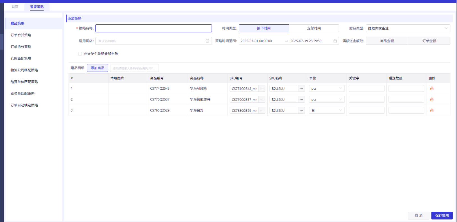Image resolution: width=457 pixels, height=222 pixels.
Task: Open SKU名称 picker in 华为台灯 row
Action: (x=301, y=110)
